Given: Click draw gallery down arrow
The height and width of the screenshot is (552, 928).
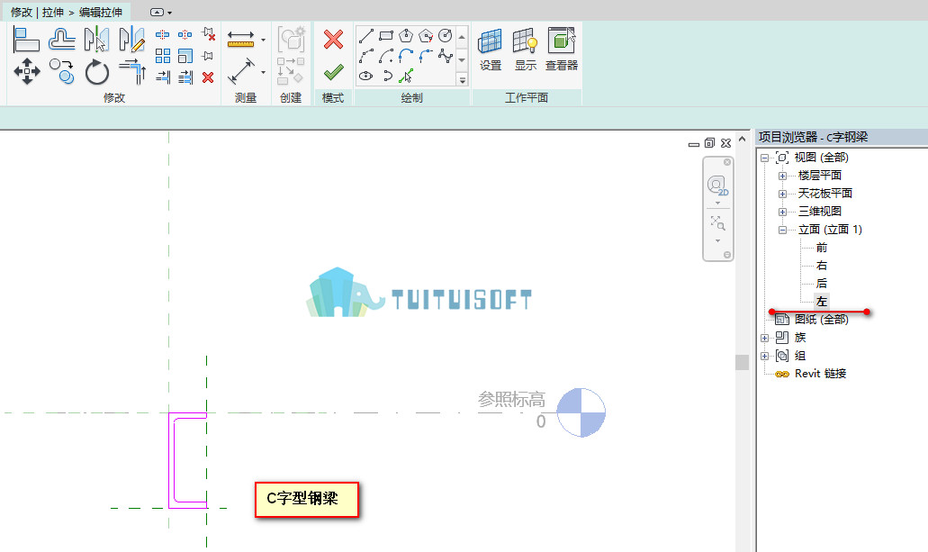Looking at the screenshot, I should 463,59.
